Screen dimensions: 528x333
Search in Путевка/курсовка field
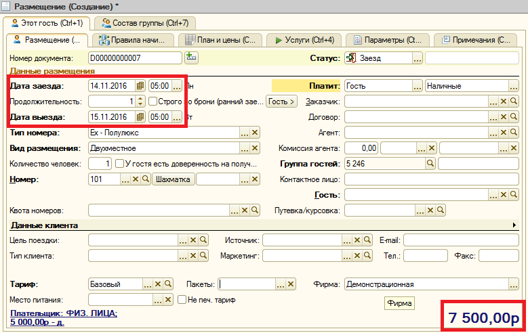tap(441, 210)
